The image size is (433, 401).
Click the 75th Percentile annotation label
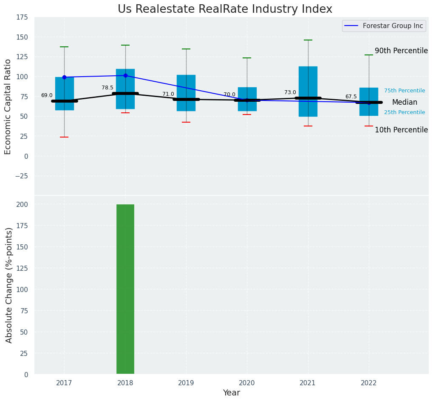[404, 91]
